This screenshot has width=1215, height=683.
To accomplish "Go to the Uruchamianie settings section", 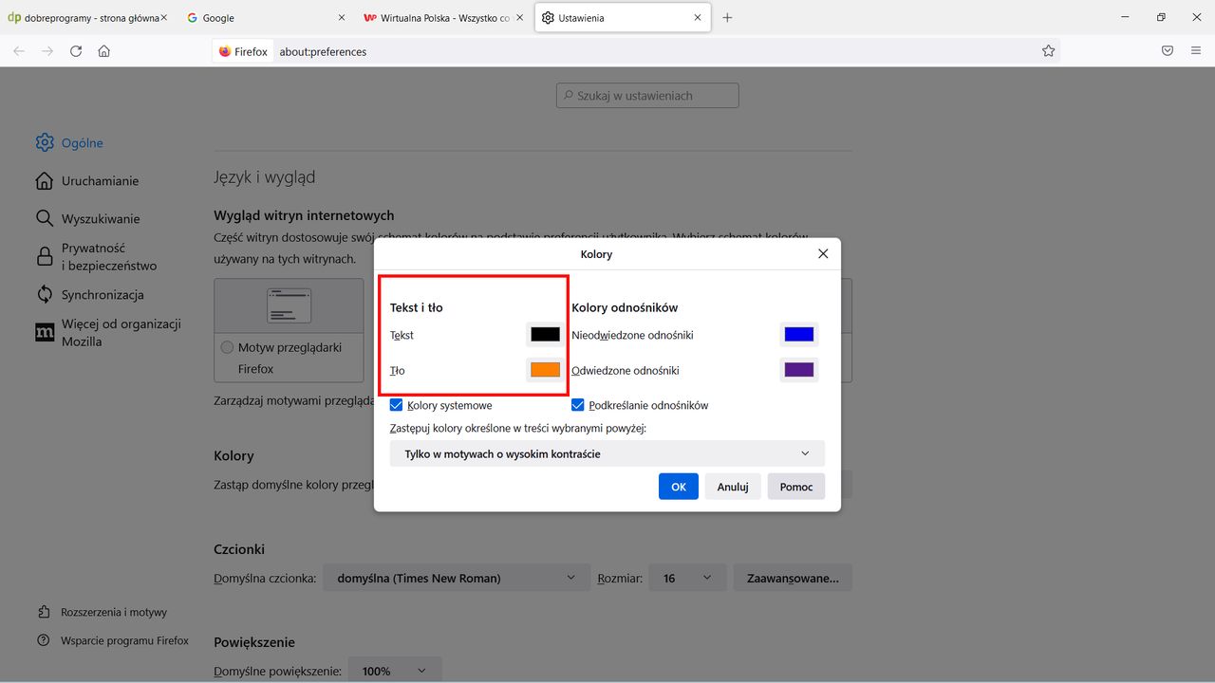I will (x=99, y=180).
